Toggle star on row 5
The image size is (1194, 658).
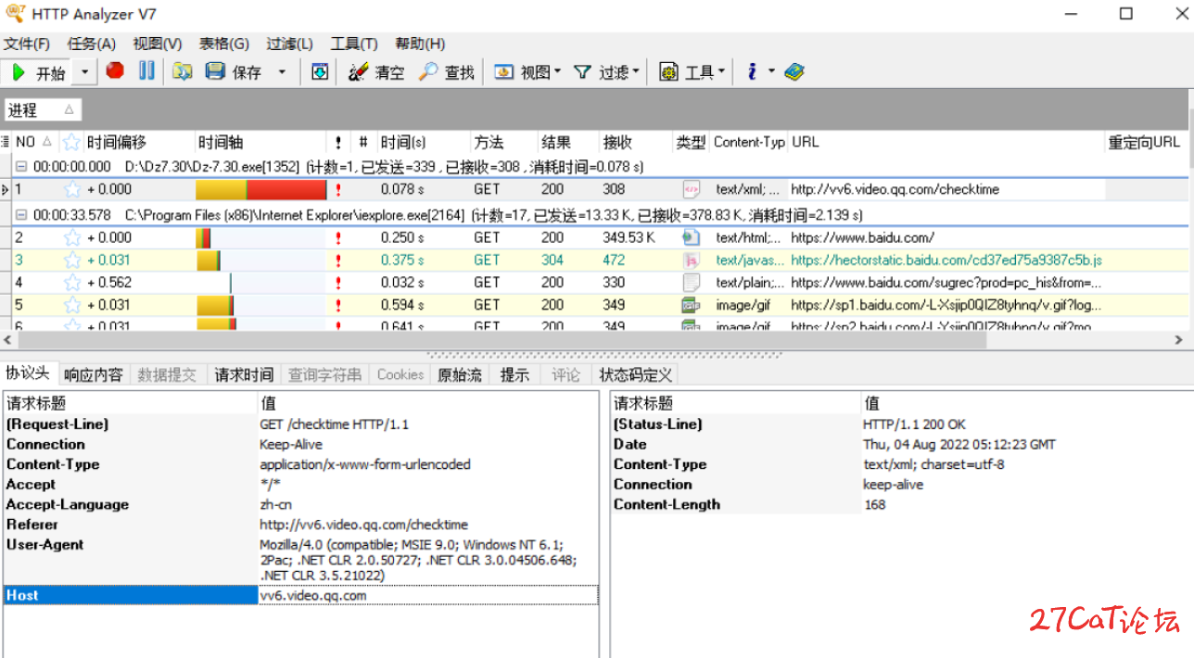coord(72,305)
